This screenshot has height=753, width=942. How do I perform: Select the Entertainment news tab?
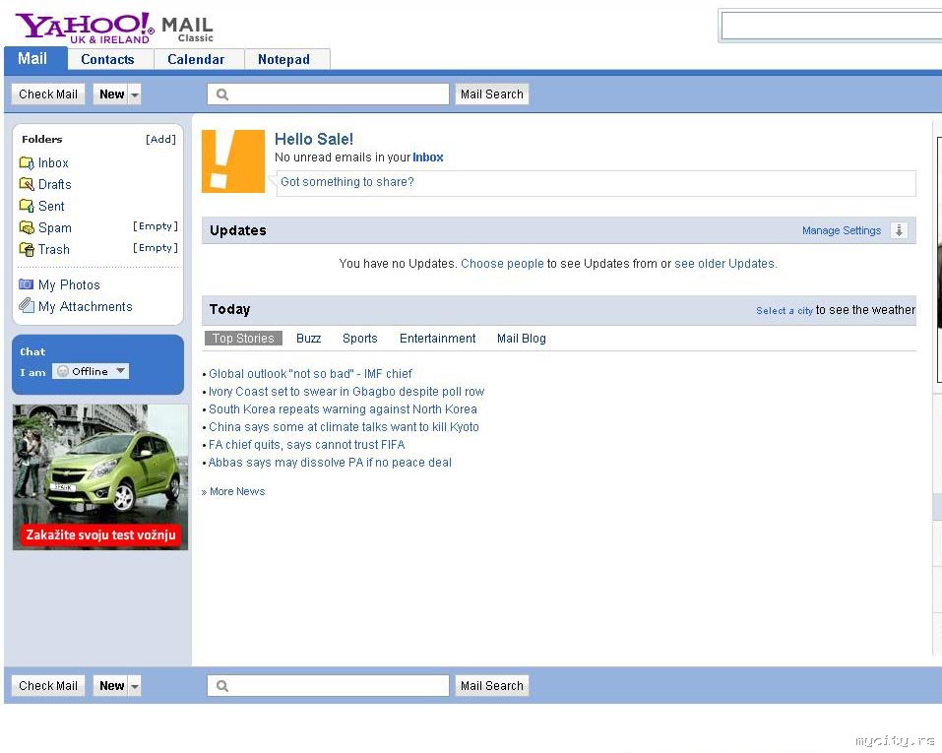tap(437, 339)
